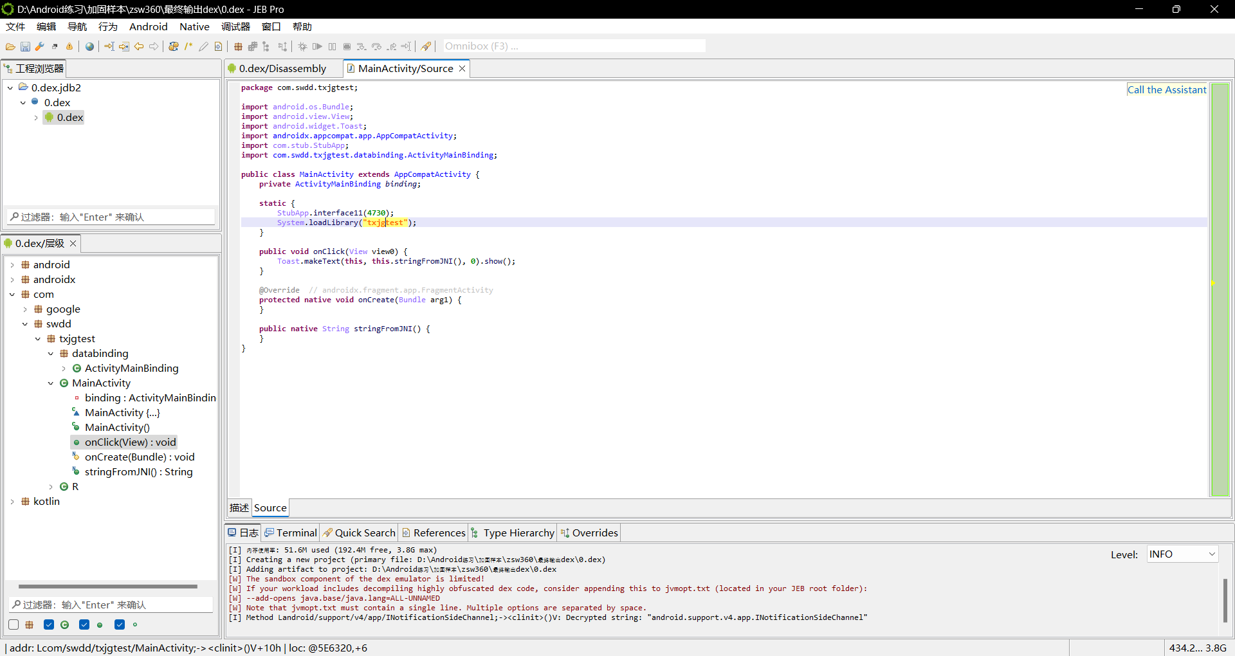Click the pencil edit toolbar icon
This screenshot has height=656, width=1235.
coord(203,46)
